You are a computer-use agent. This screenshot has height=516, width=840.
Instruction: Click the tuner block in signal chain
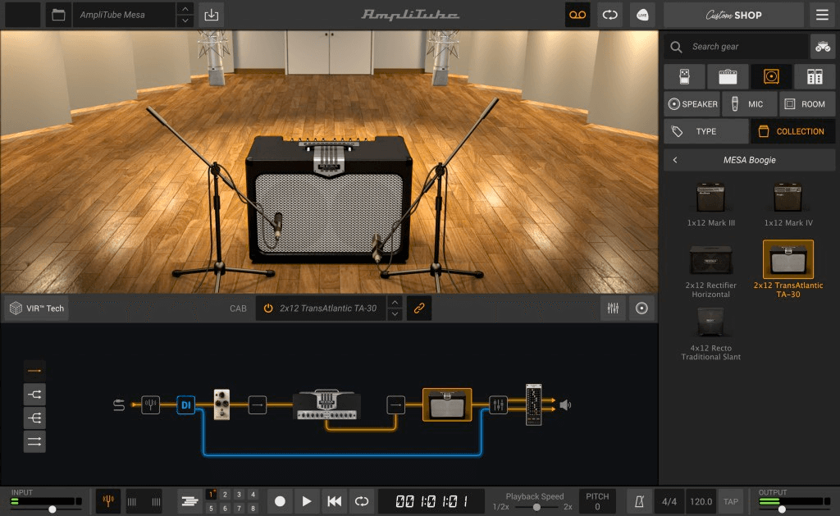(x=151, y=404)
